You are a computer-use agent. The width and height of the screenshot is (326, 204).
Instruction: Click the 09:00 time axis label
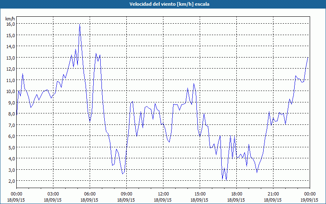point(126,194)
